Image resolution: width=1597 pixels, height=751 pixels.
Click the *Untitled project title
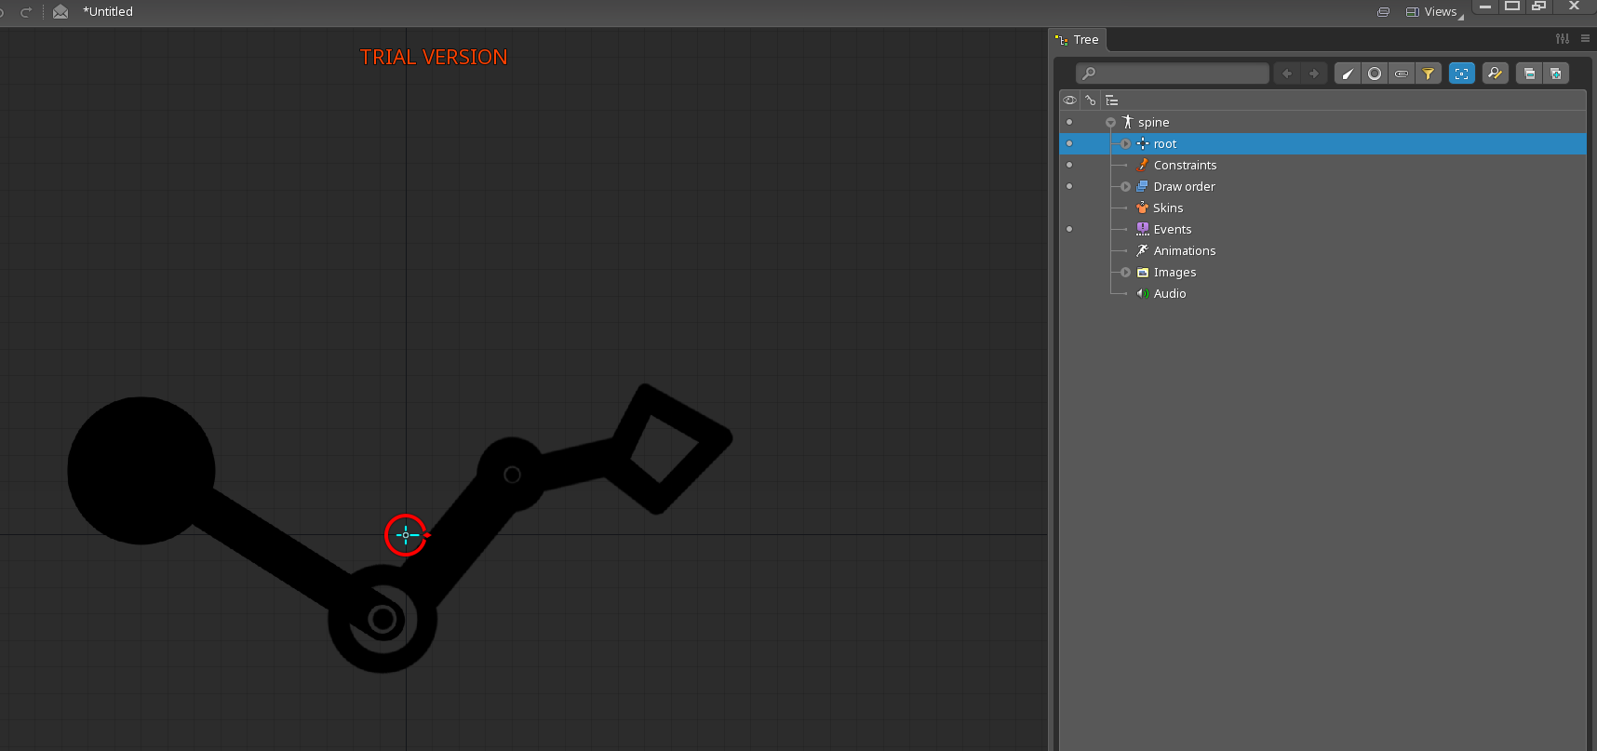pyautogui.click(x=108, y=12)
